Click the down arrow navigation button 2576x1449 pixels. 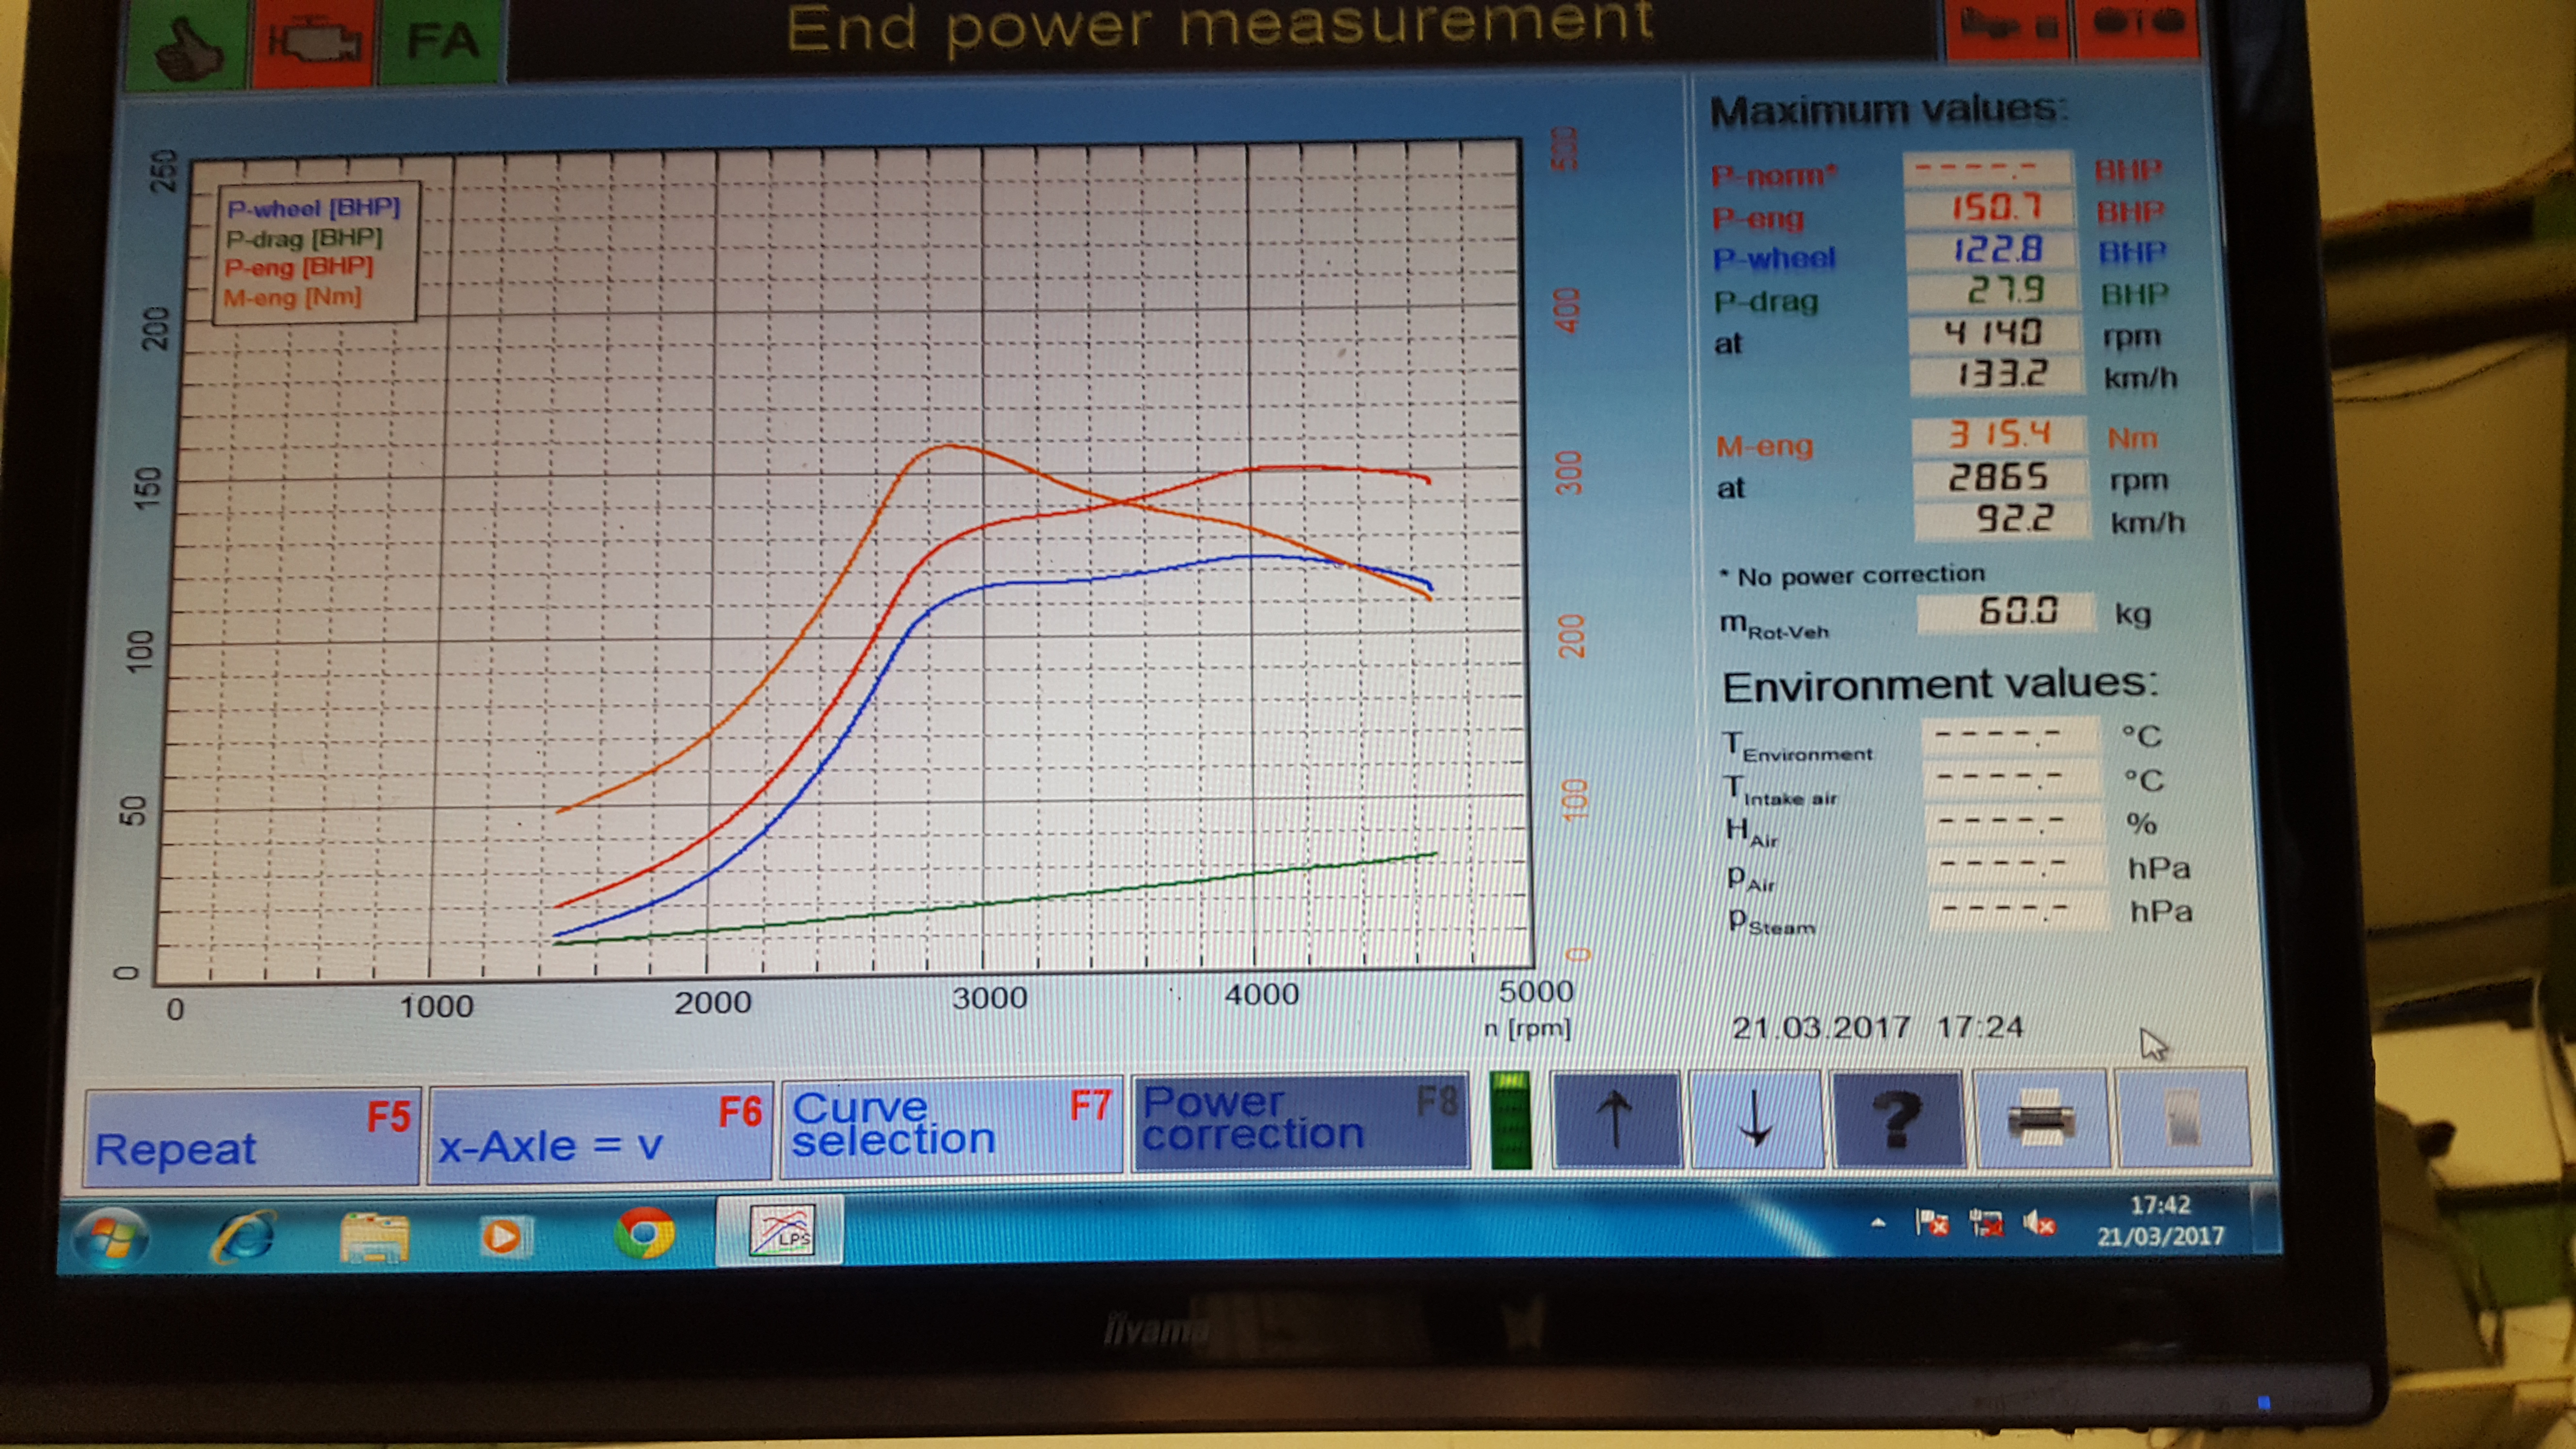1756,1119
